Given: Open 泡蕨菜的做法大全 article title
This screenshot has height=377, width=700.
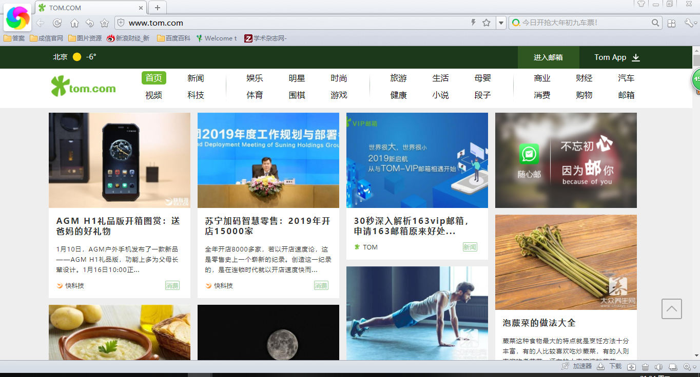Looking at the screenshot, I should [x=539, y=323].
